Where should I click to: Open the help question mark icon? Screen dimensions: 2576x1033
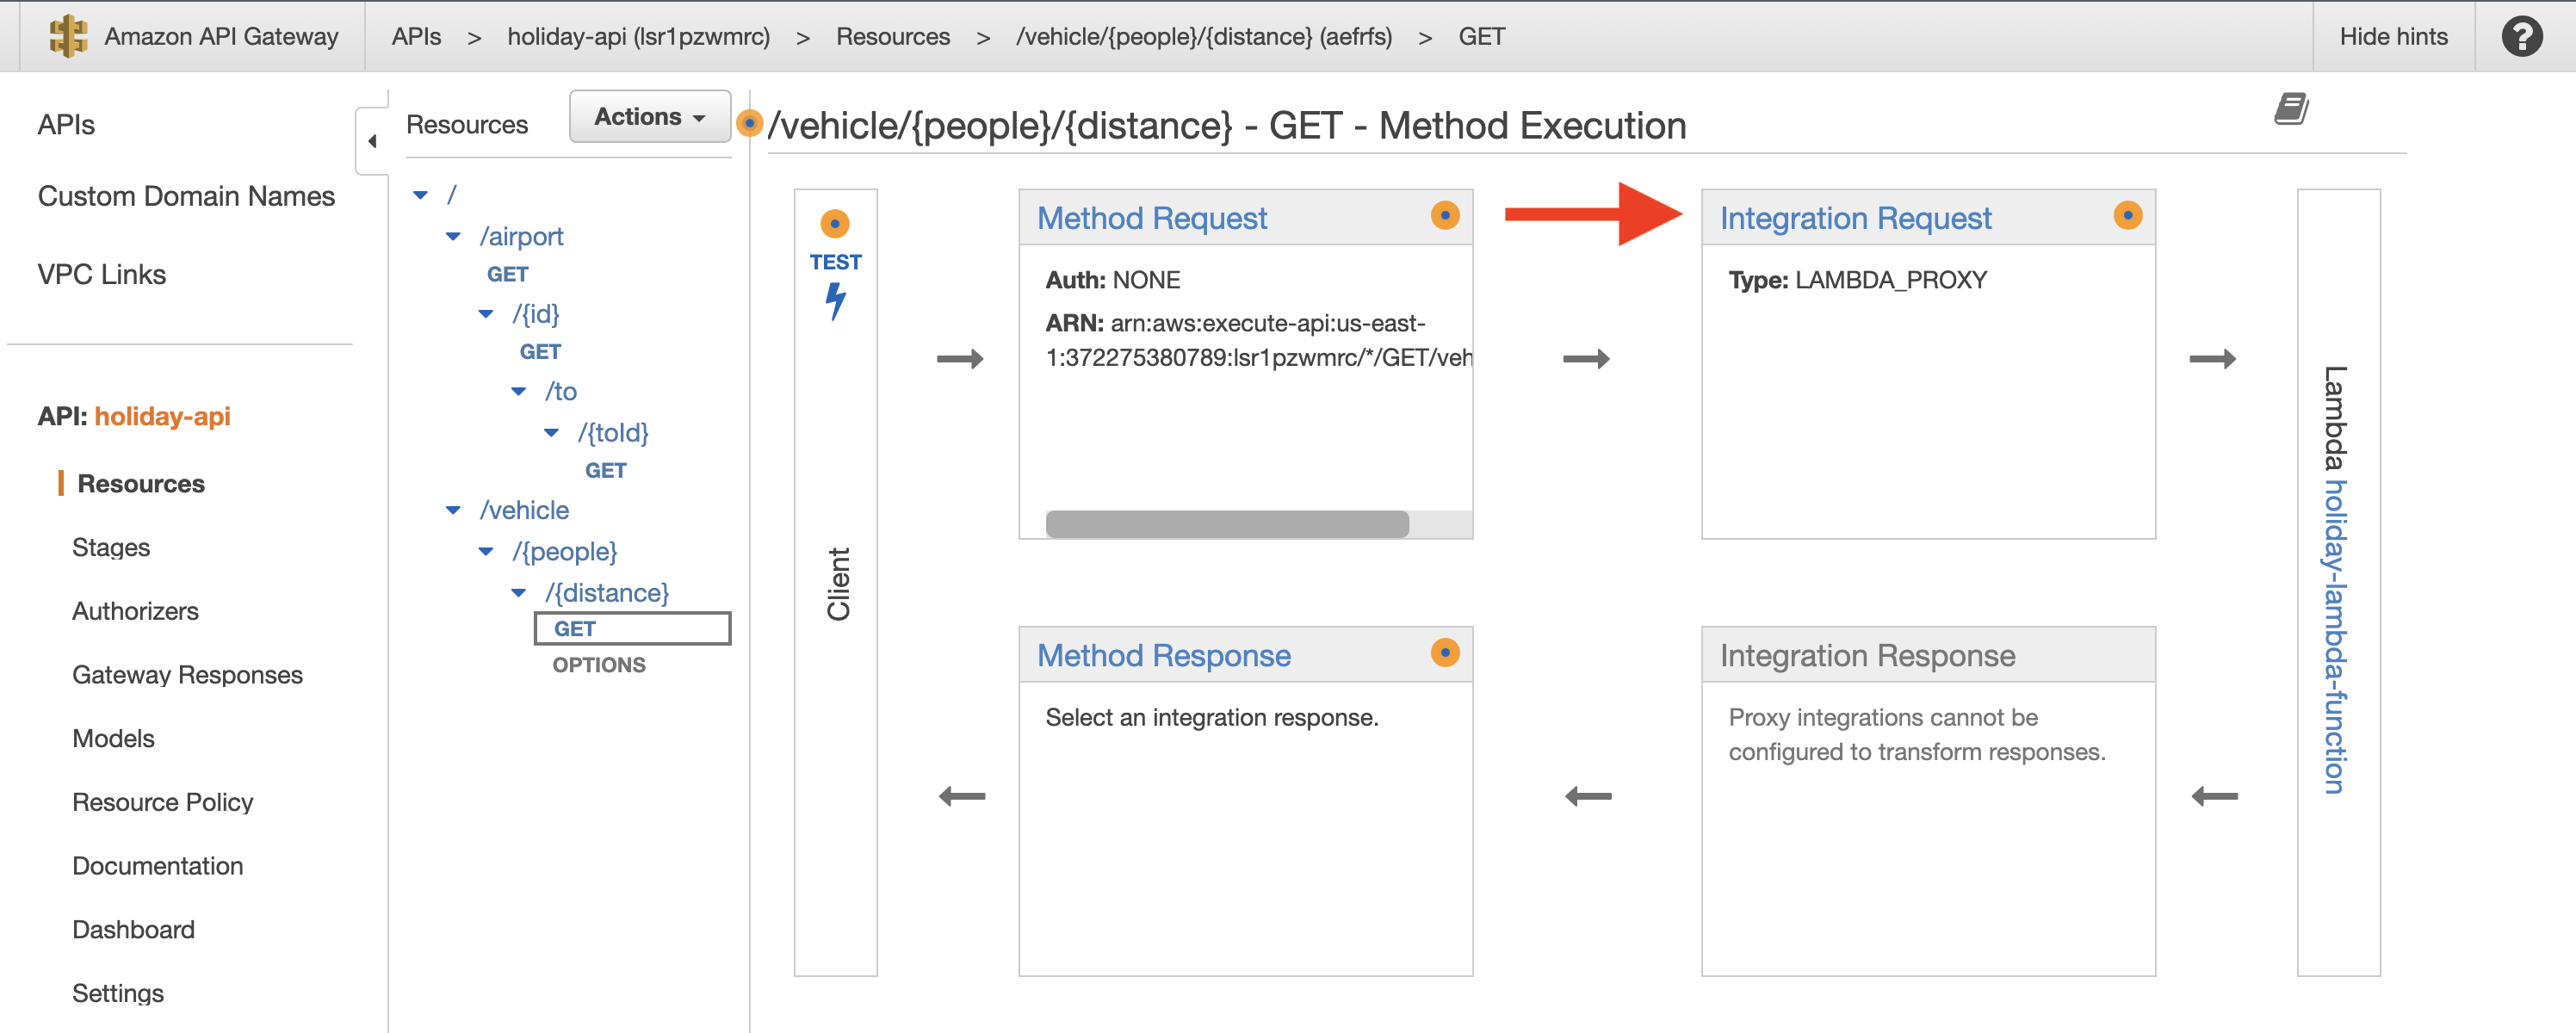pos(2521,36)
